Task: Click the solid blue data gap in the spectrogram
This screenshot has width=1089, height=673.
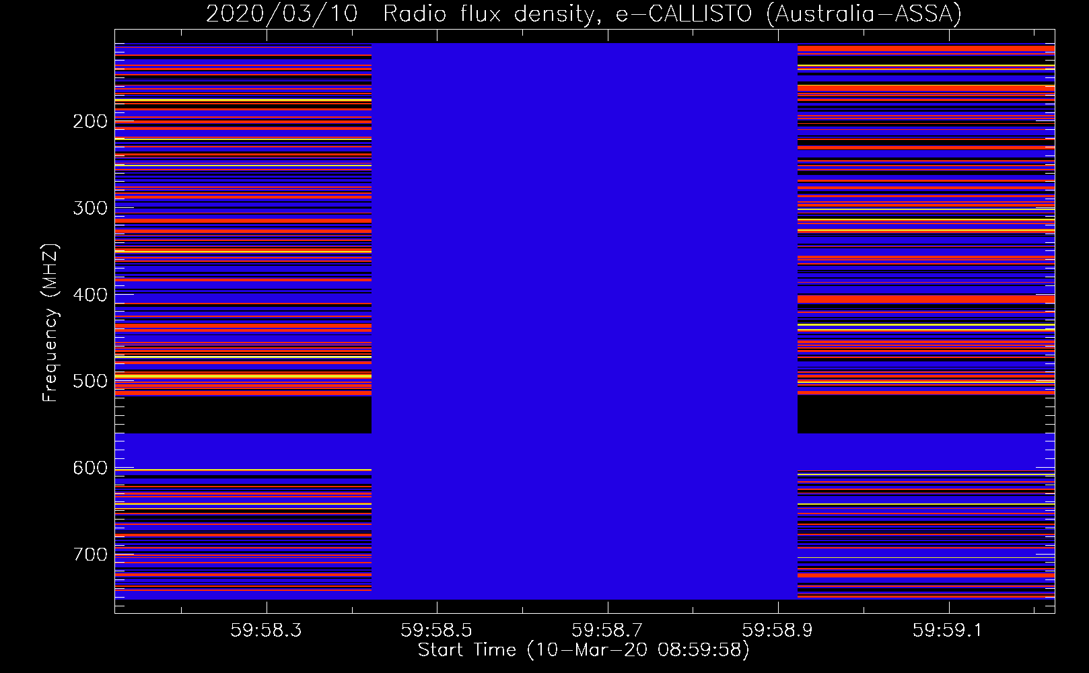Action: coord(584,321)
